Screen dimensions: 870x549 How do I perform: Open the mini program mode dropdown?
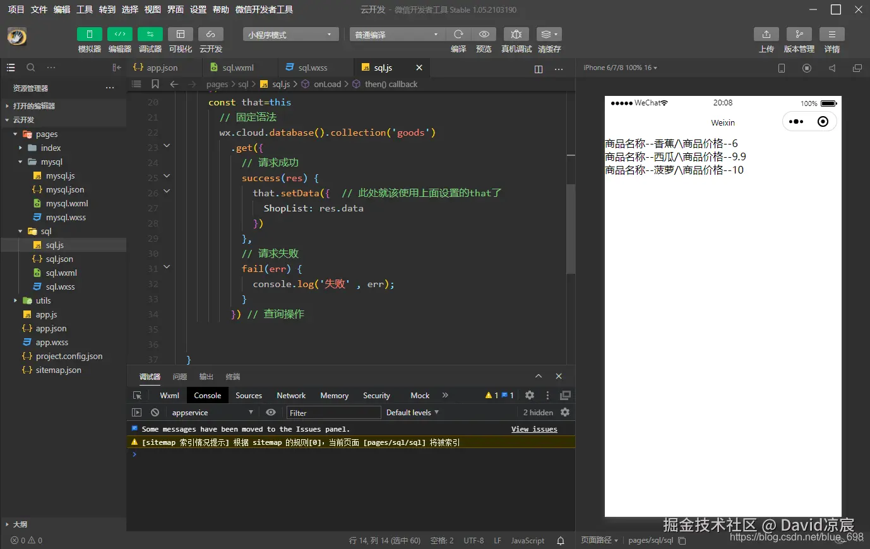click(290, 35)
